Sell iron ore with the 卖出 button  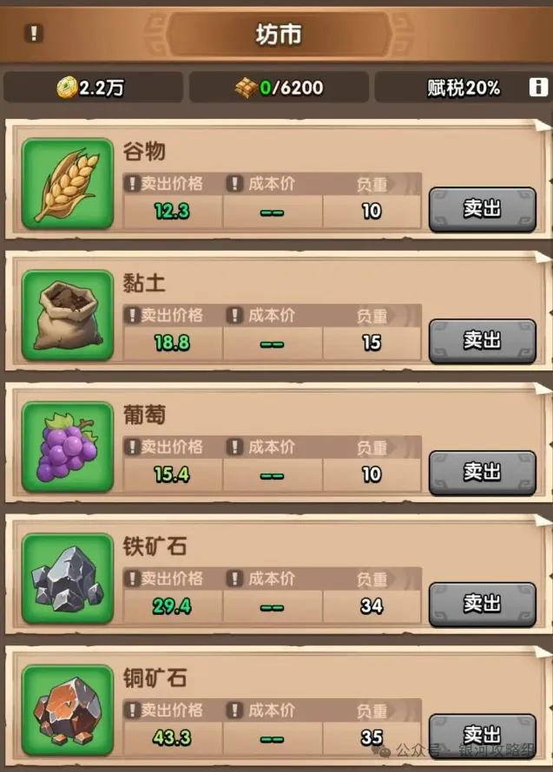482,604
